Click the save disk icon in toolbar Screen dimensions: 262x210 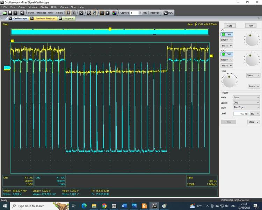point(10,13)
